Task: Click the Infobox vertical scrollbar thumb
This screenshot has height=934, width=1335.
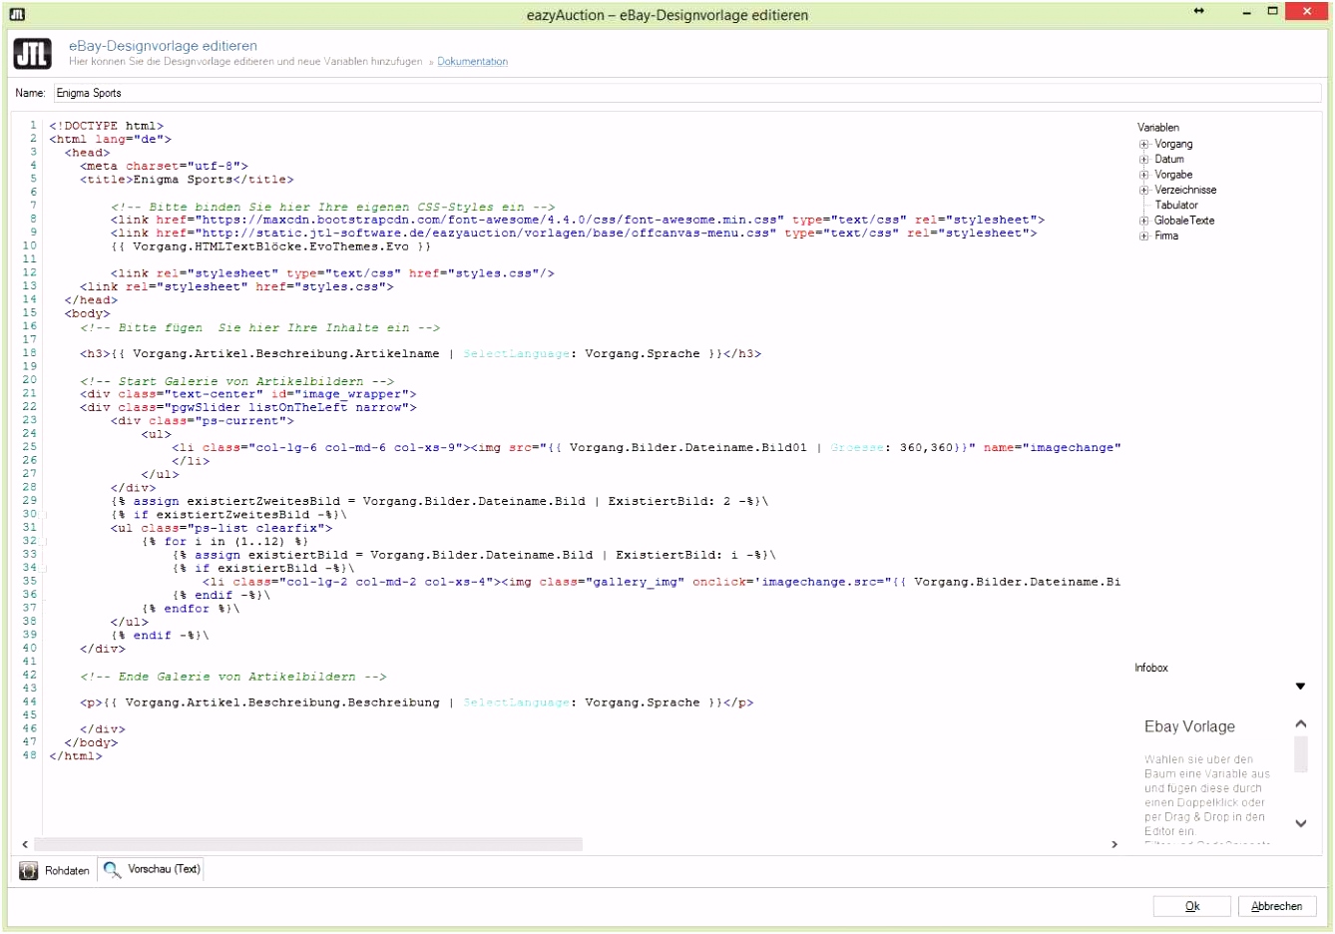Action: [x=1300, y=754]
